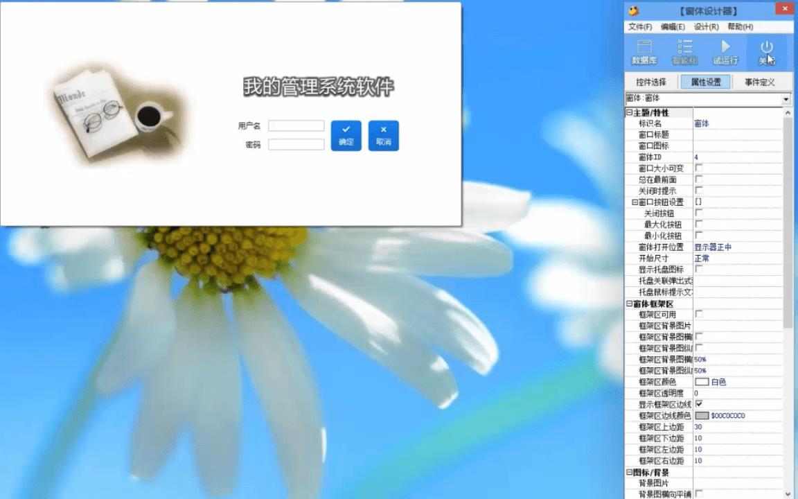Screen dimensions: 798x499
Task: Pick the 框架区颜色 white color swatch
Action: [x=702, y=381]
